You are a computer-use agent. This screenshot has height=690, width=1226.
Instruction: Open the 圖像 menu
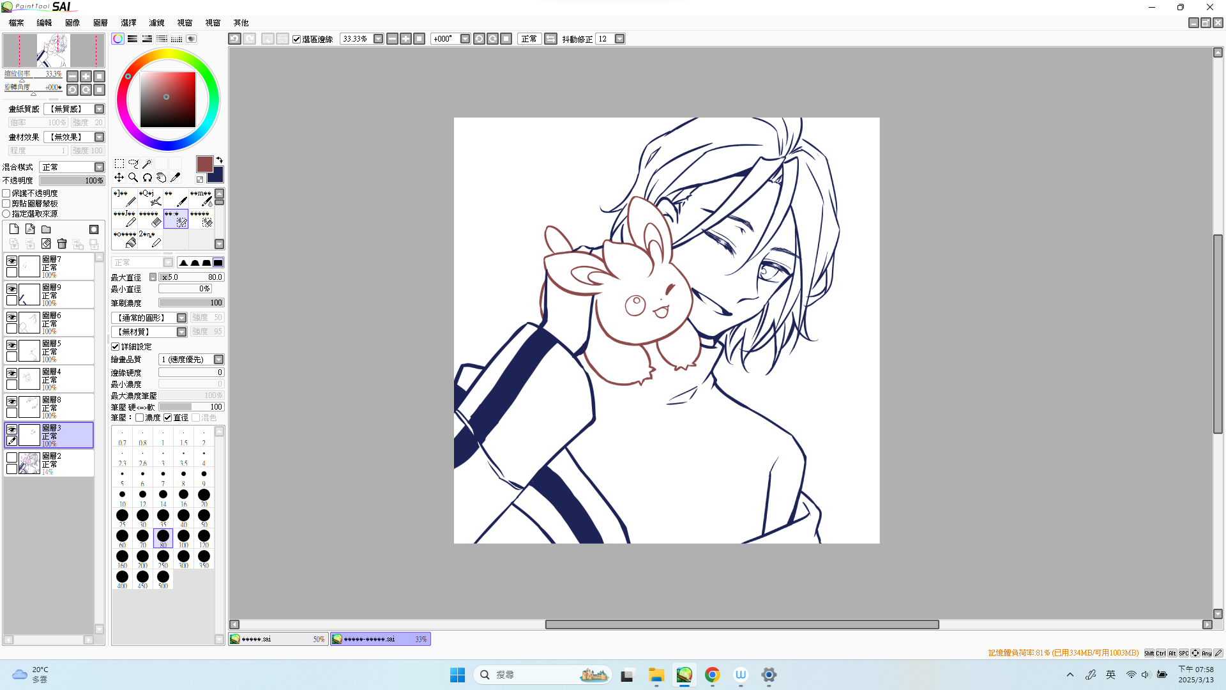point(72,23)
